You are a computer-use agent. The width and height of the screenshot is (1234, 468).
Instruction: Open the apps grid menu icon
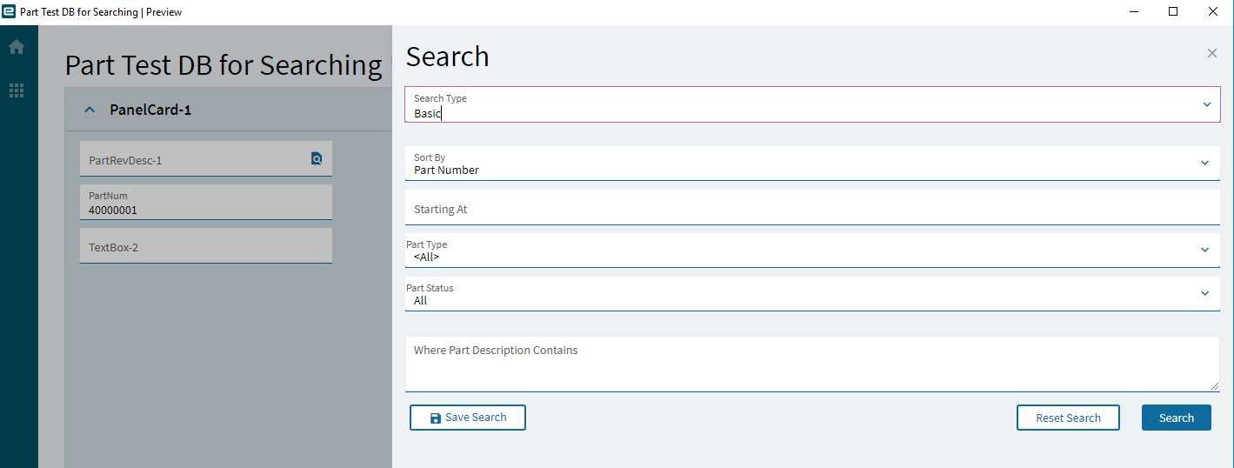17,90
